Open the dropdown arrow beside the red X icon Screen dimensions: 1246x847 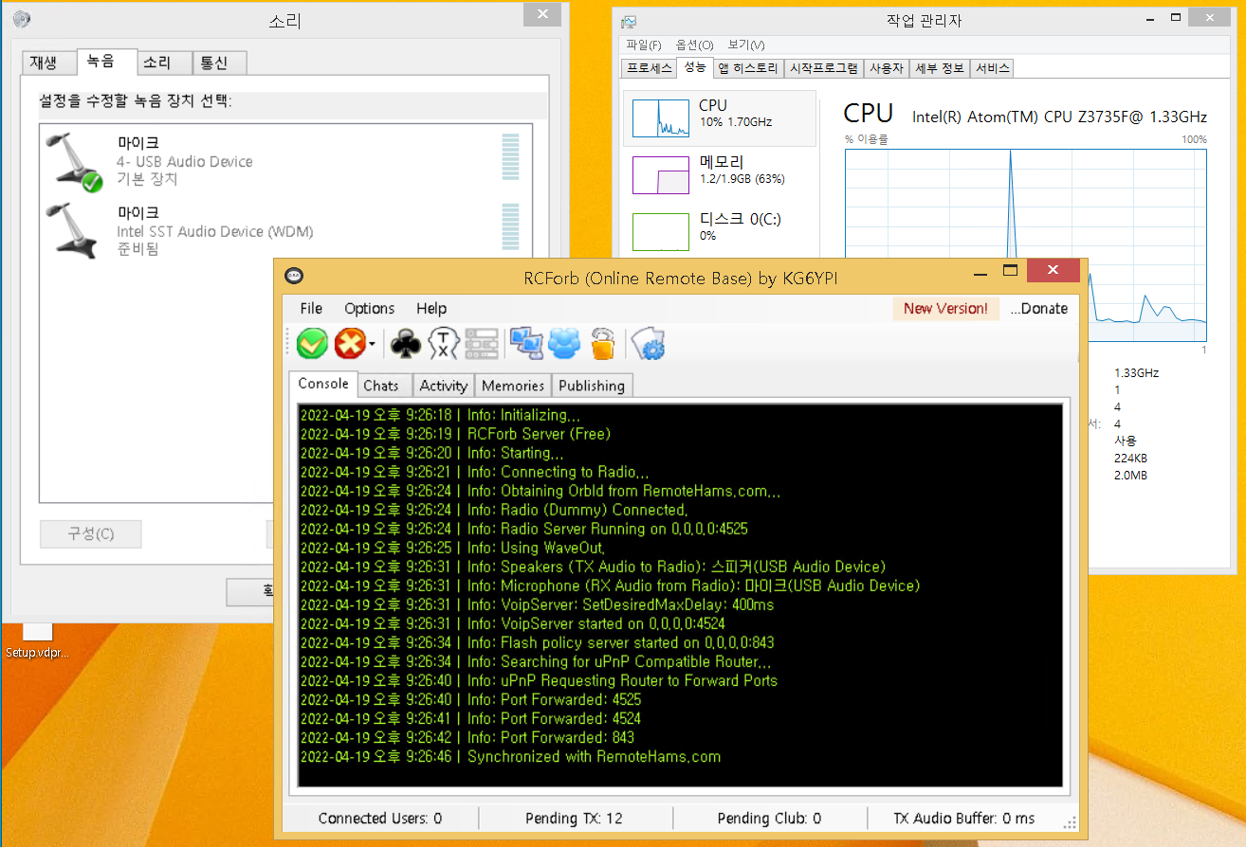[373, 344]
